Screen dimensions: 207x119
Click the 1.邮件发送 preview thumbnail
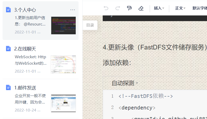63,103
